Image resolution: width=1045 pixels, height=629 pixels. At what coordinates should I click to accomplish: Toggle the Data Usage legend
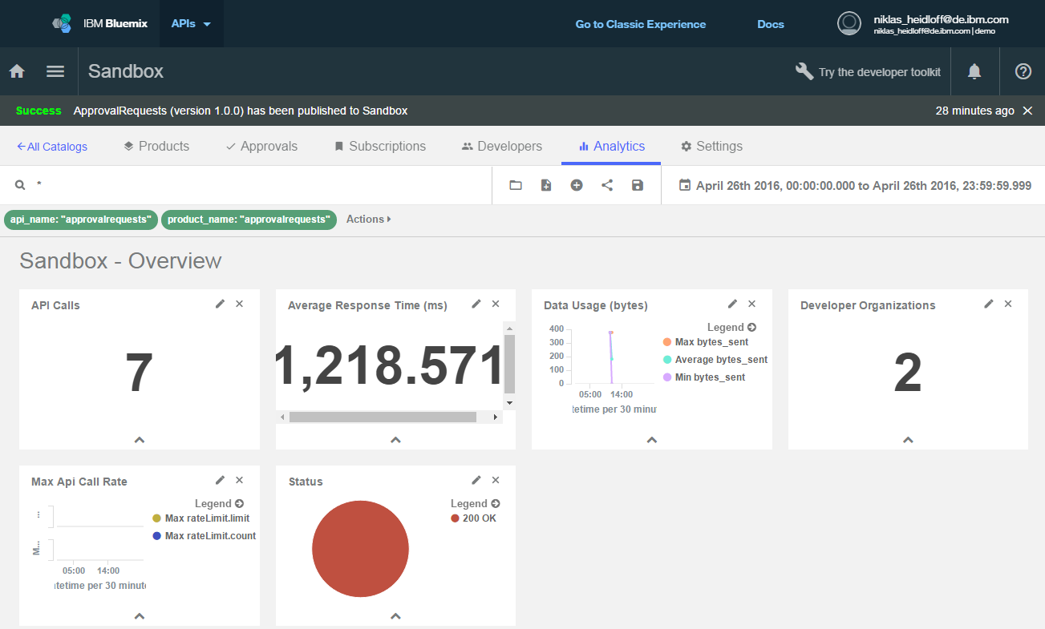click(x=731, y=327)
